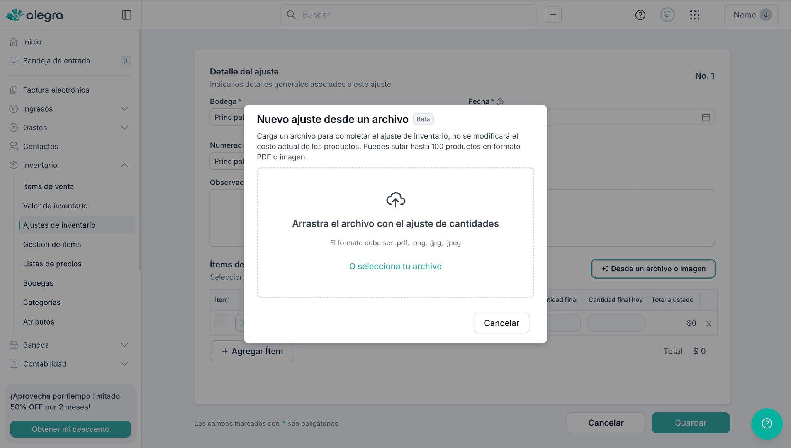Open the date picker calendar icon
The height and width of the screenshot is (448, 791).
(706, 117)
